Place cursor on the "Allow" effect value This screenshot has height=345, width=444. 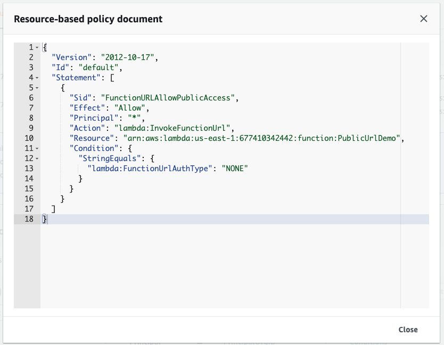(x=129, y=108)
